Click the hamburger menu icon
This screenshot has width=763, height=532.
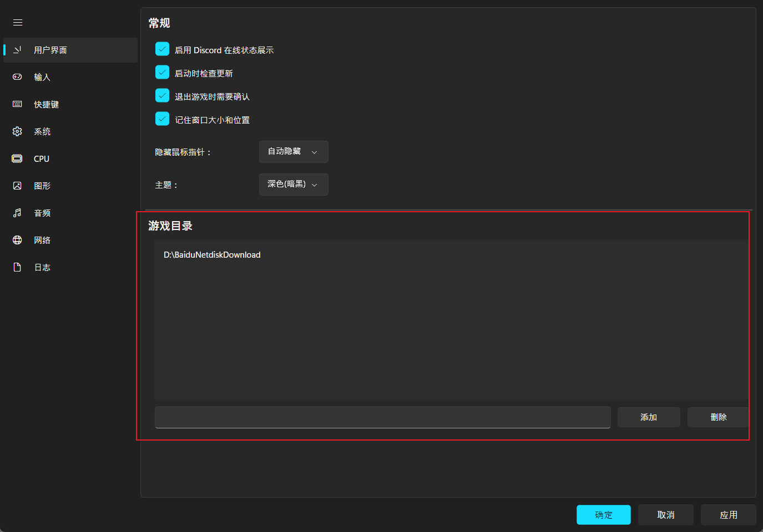point(18,23)
